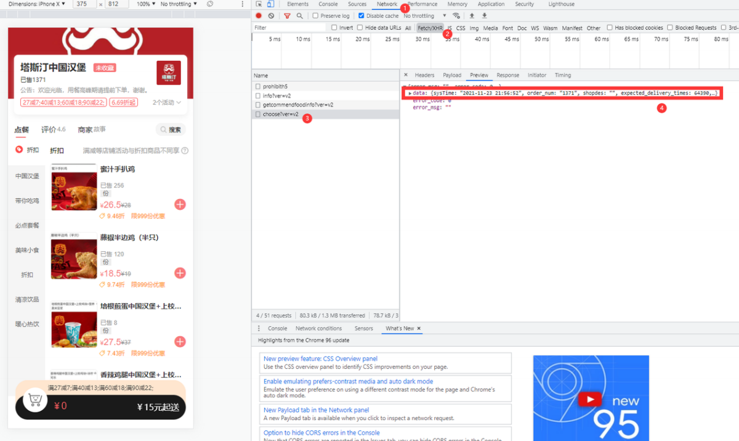The width and height of the screenshot is (739, 441).
Task: Check the Blocked Requests checkbox
Action: 670,28
